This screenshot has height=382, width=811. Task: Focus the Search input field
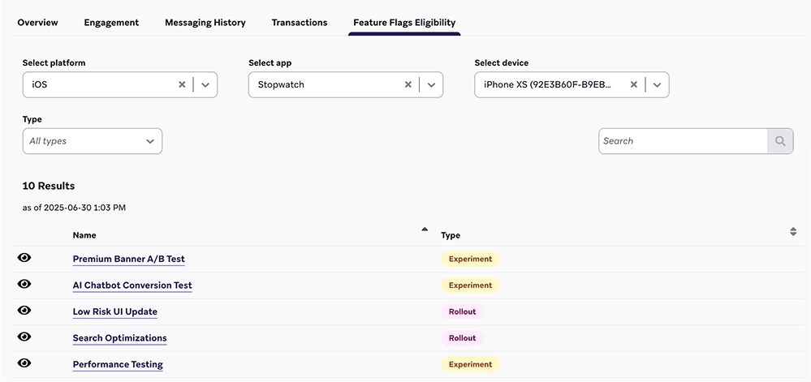pyautogui.click(x=683, y=141)
